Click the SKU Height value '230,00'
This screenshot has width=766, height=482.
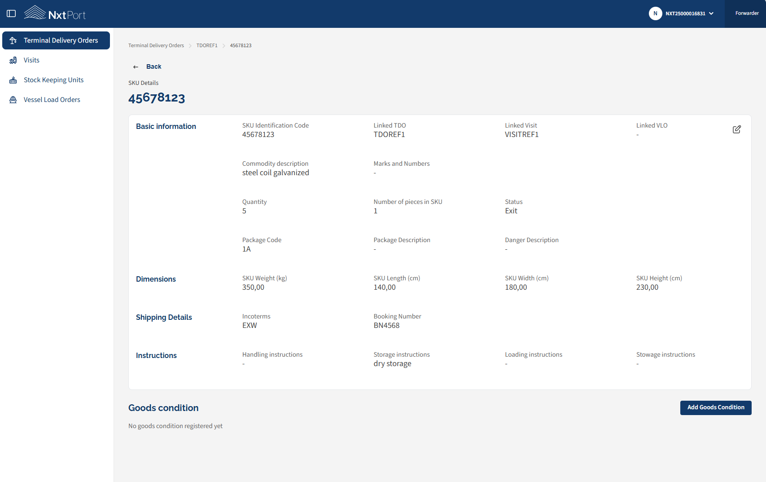tap(647, 287)
